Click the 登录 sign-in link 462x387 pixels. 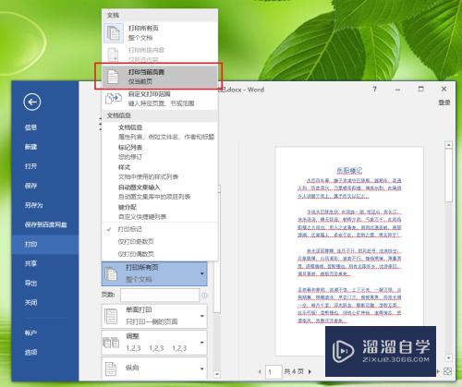coord(444,103)
